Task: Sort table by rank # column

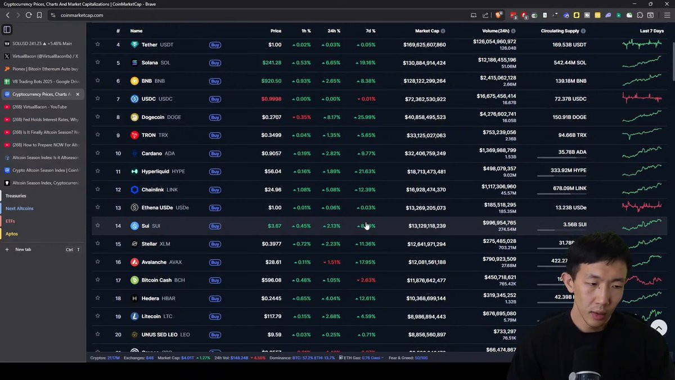Action: pos(118,31)
